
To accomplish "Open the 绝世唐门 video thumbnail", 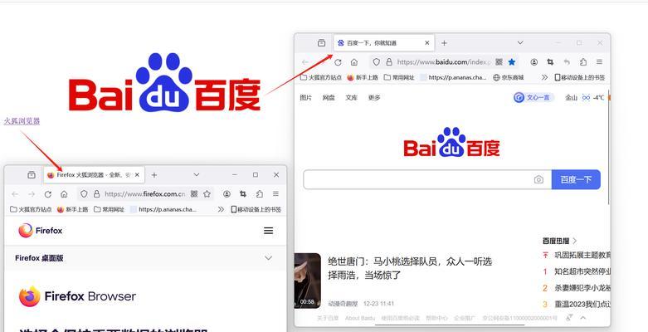I will point(308,281).
